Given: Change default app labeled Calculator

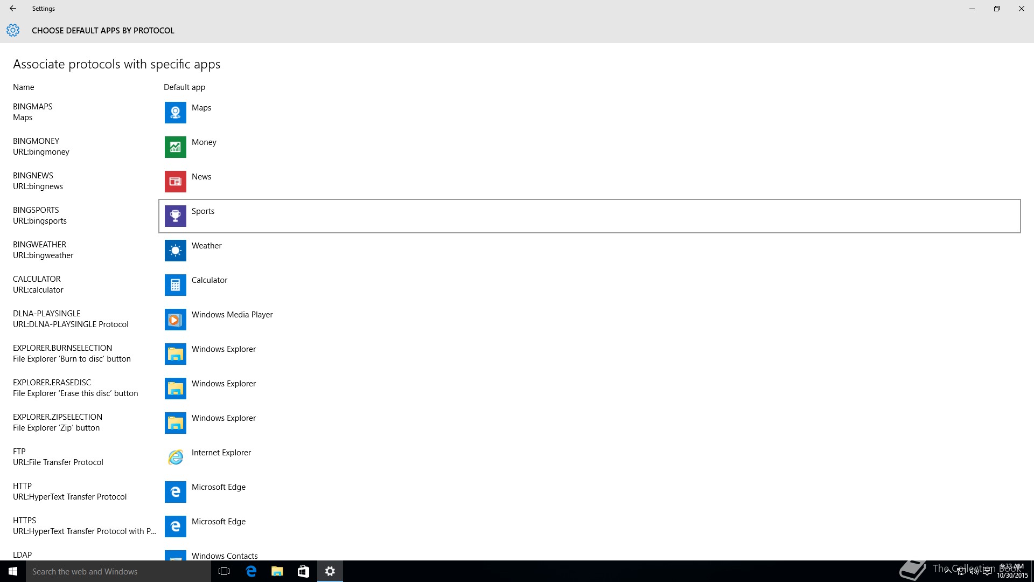Looking at the screenshot, I should (209, 280).
